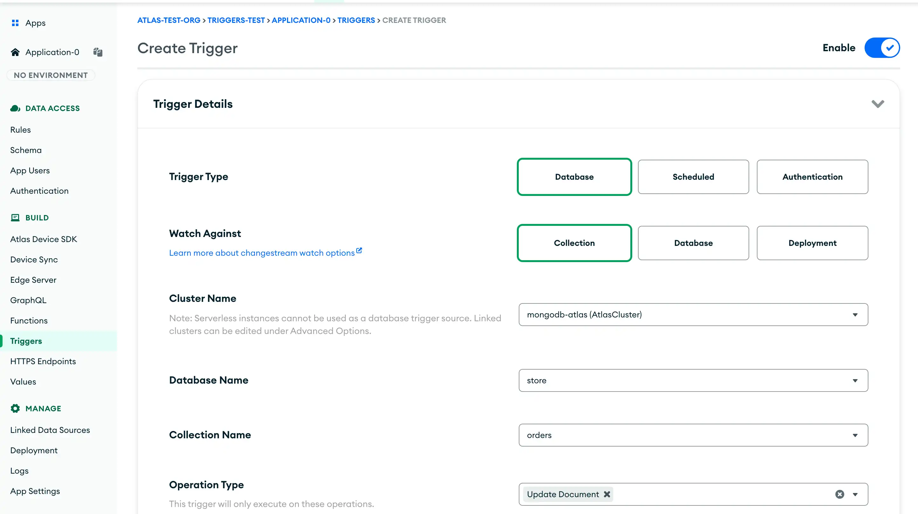Viewport: 918px width, 514px height.
Task: Clear all operation types with the X icon
Action: click(840, 494)
